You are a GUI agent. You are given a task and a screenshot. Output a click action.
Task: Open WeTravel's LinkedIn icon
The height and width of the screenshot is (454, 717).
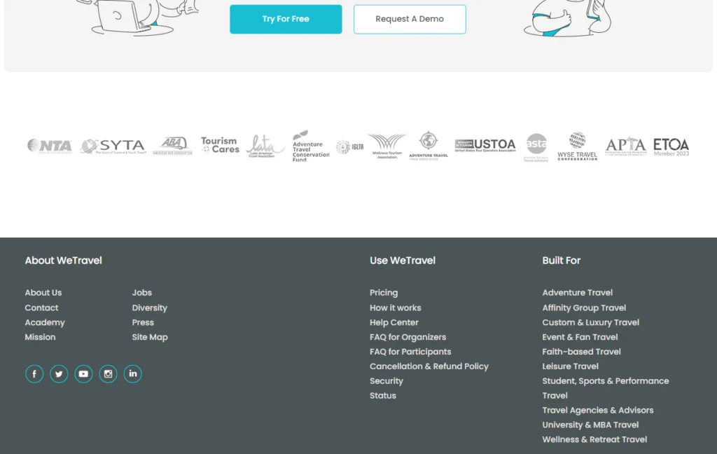132,374
